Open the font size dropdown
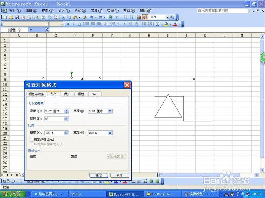Image resolution: width=265 pixels, height=198 pixels. click(61, 24)
